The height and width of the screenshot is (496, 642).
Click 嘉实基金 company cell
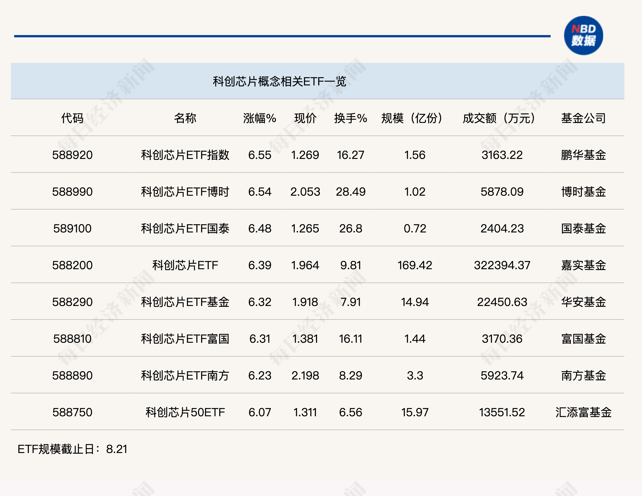point(583,265)
